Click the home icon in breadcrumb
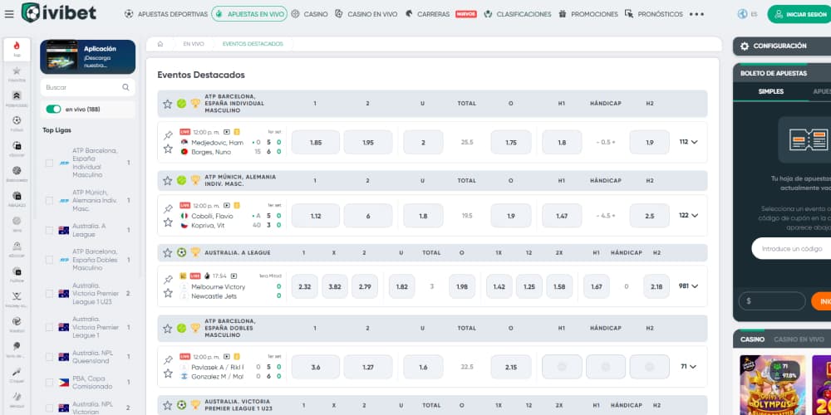 point(160,44)
